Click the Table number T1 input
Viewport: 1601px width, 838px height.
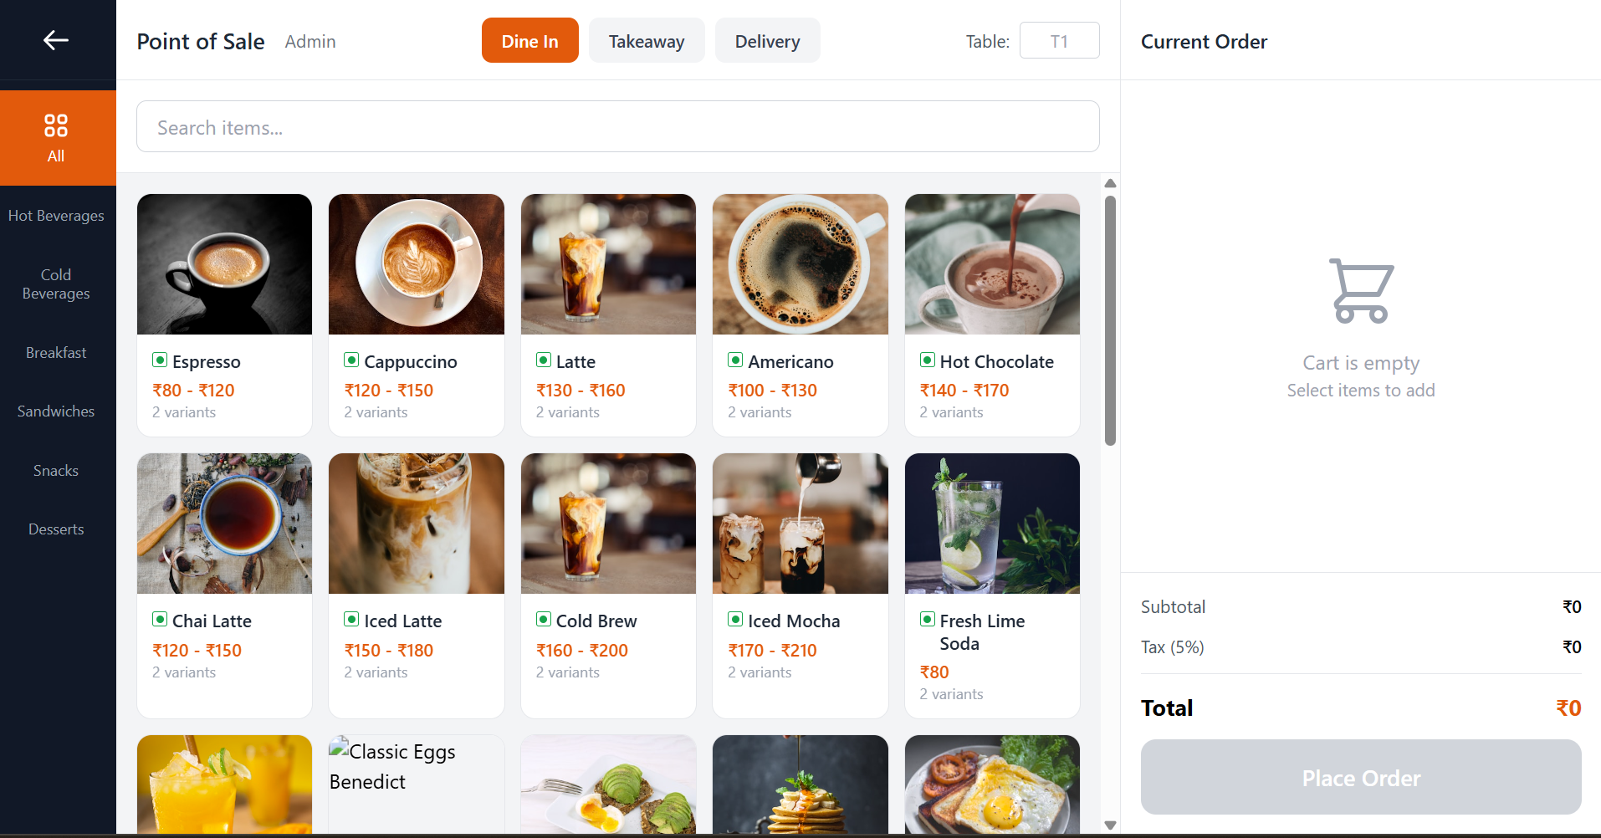click(1058, 40)
